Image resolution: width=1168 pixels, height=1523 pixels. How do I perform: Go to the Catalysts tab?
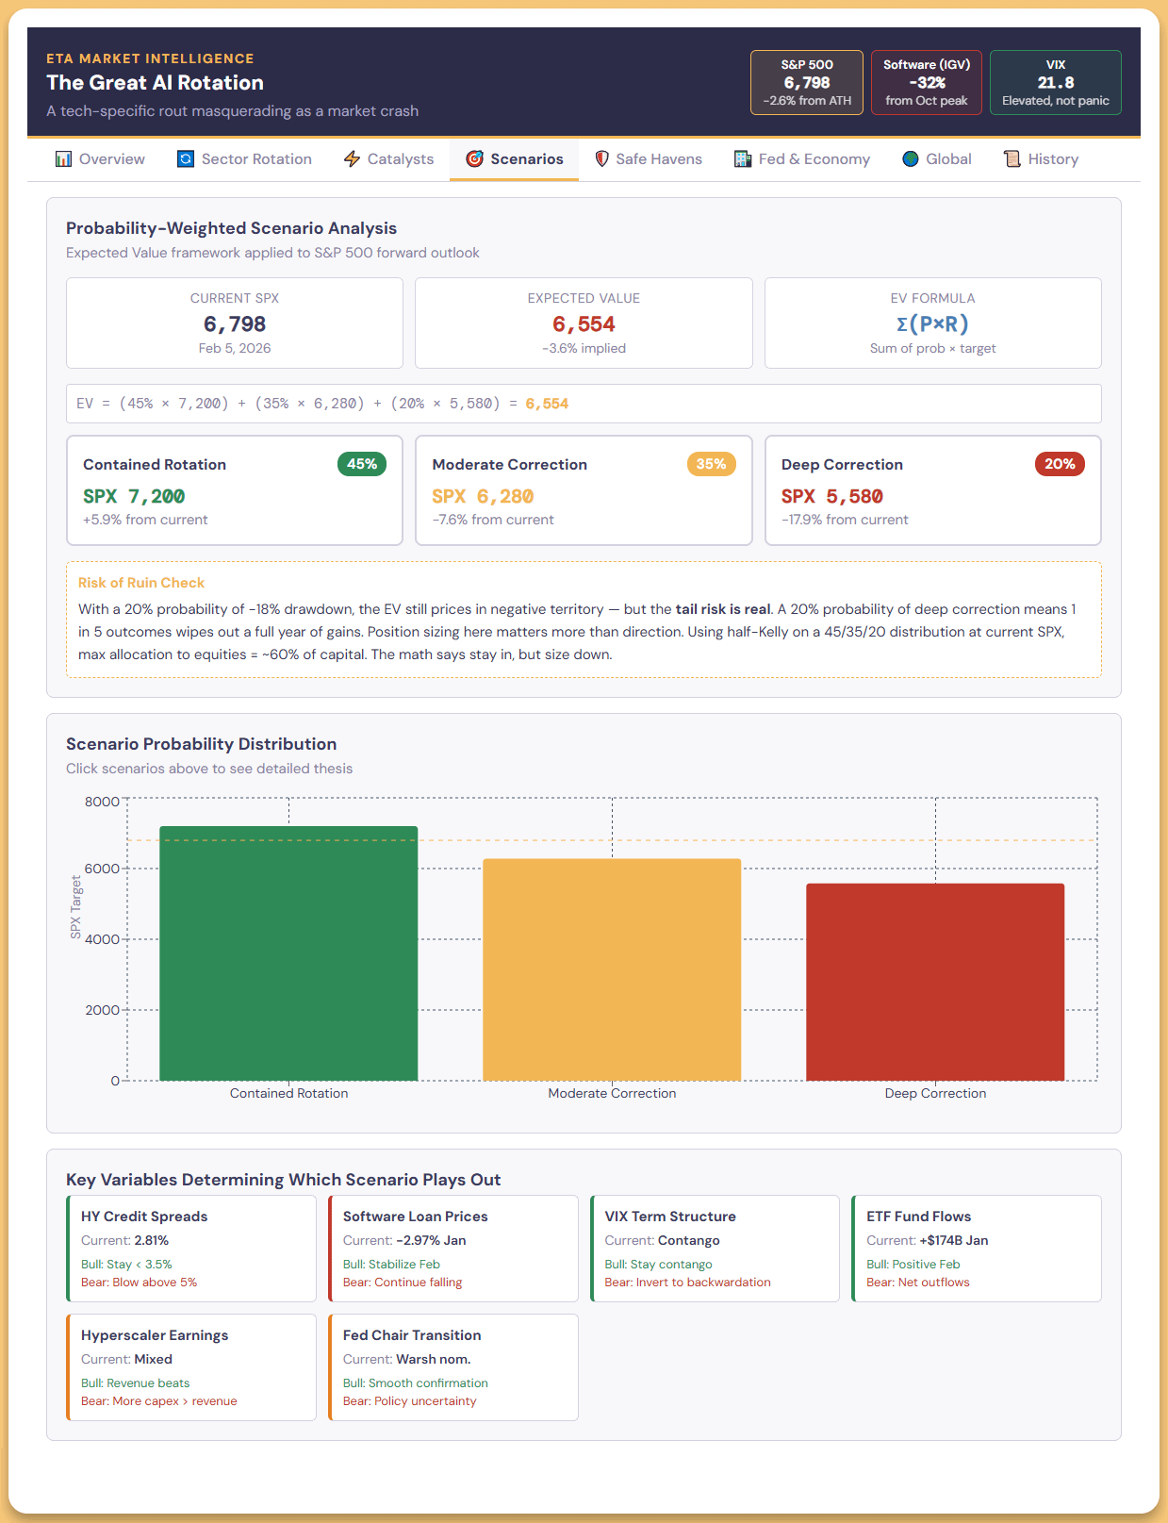click(x=388, y=159)
